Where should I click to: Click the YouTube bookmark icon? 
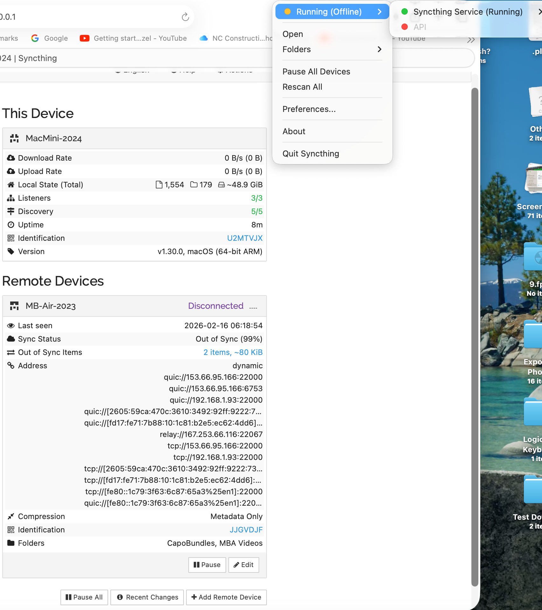(x=84, y=38)
